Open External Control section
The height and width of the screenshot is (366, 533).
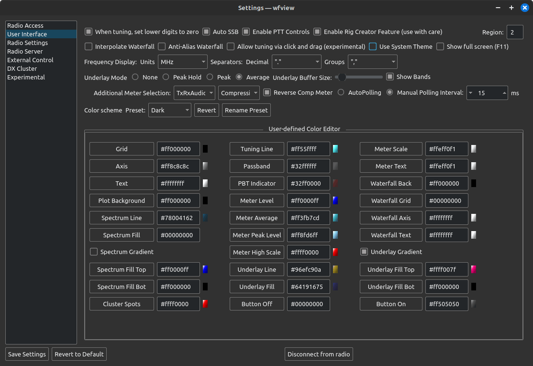click(x=41, y=60)
